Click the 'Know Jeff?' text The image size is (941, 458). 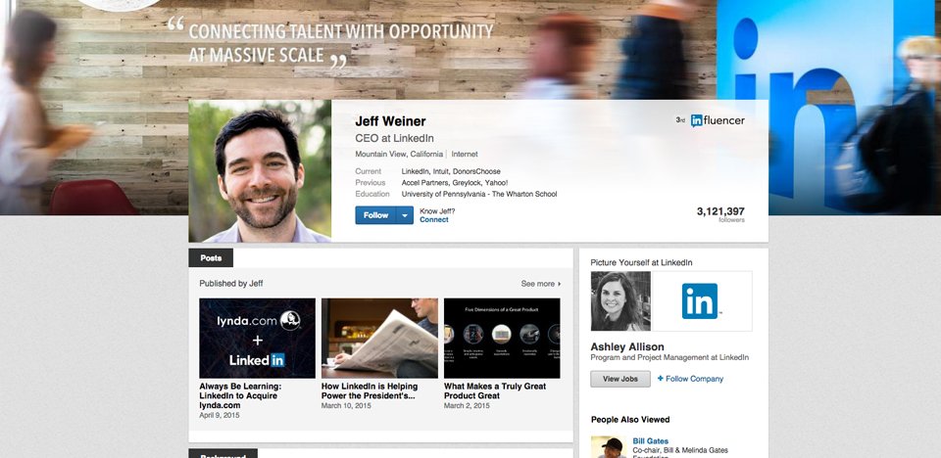[437, 211]
